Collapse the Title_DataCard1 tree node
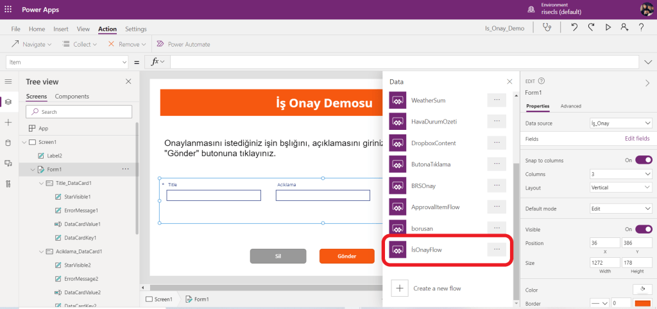 [40, 183]
